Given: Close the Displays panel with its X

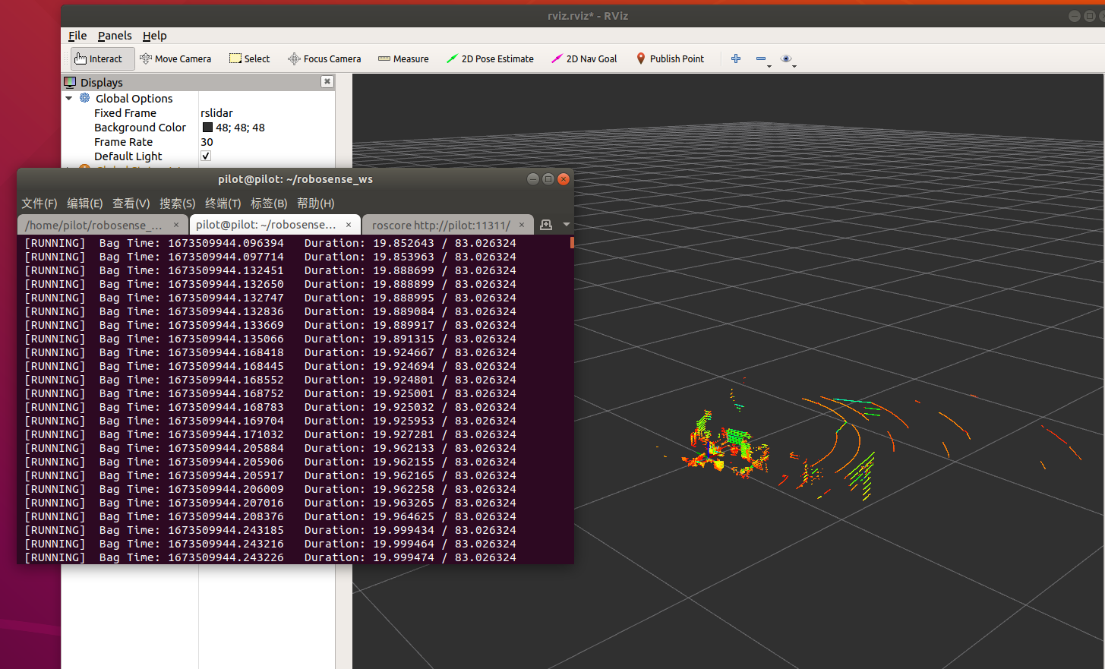Looking at the screenshot, I should pyautogui.click(x=327, y=81).
